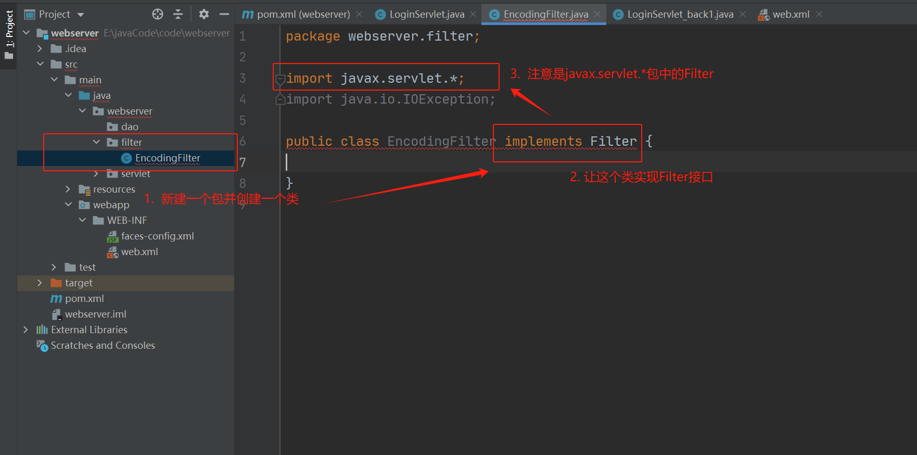
Task: Expand the target folder
Action: click(40, 283)
